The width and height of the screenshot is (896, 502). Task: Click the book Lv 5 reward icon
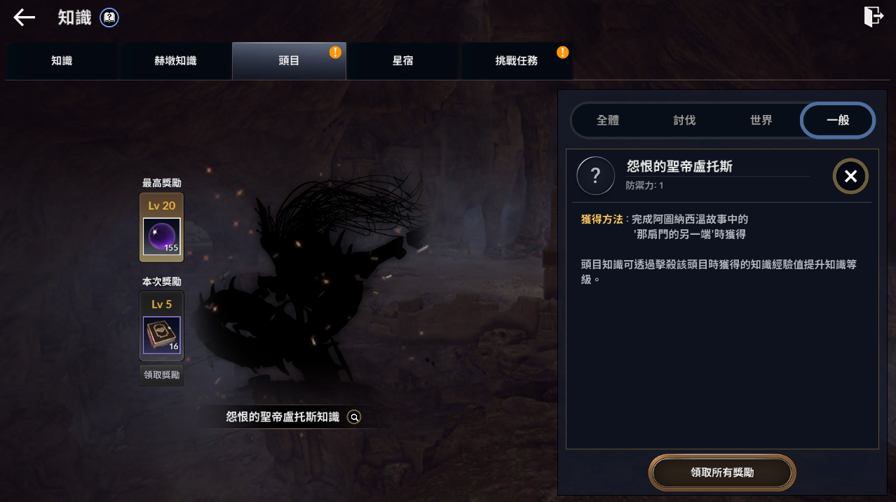pos(162,334)
